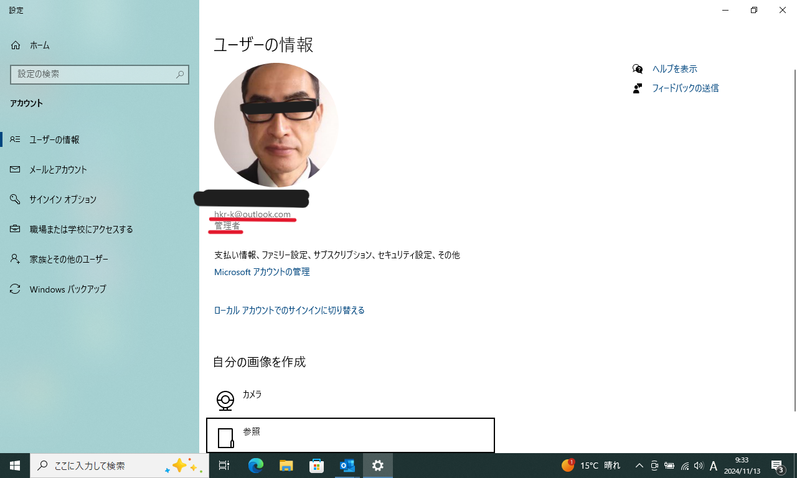Viewport: 797px width, 478px height.
Task: Launch Microsoft Edge from the taskbar
Action: tap(255, 465)
